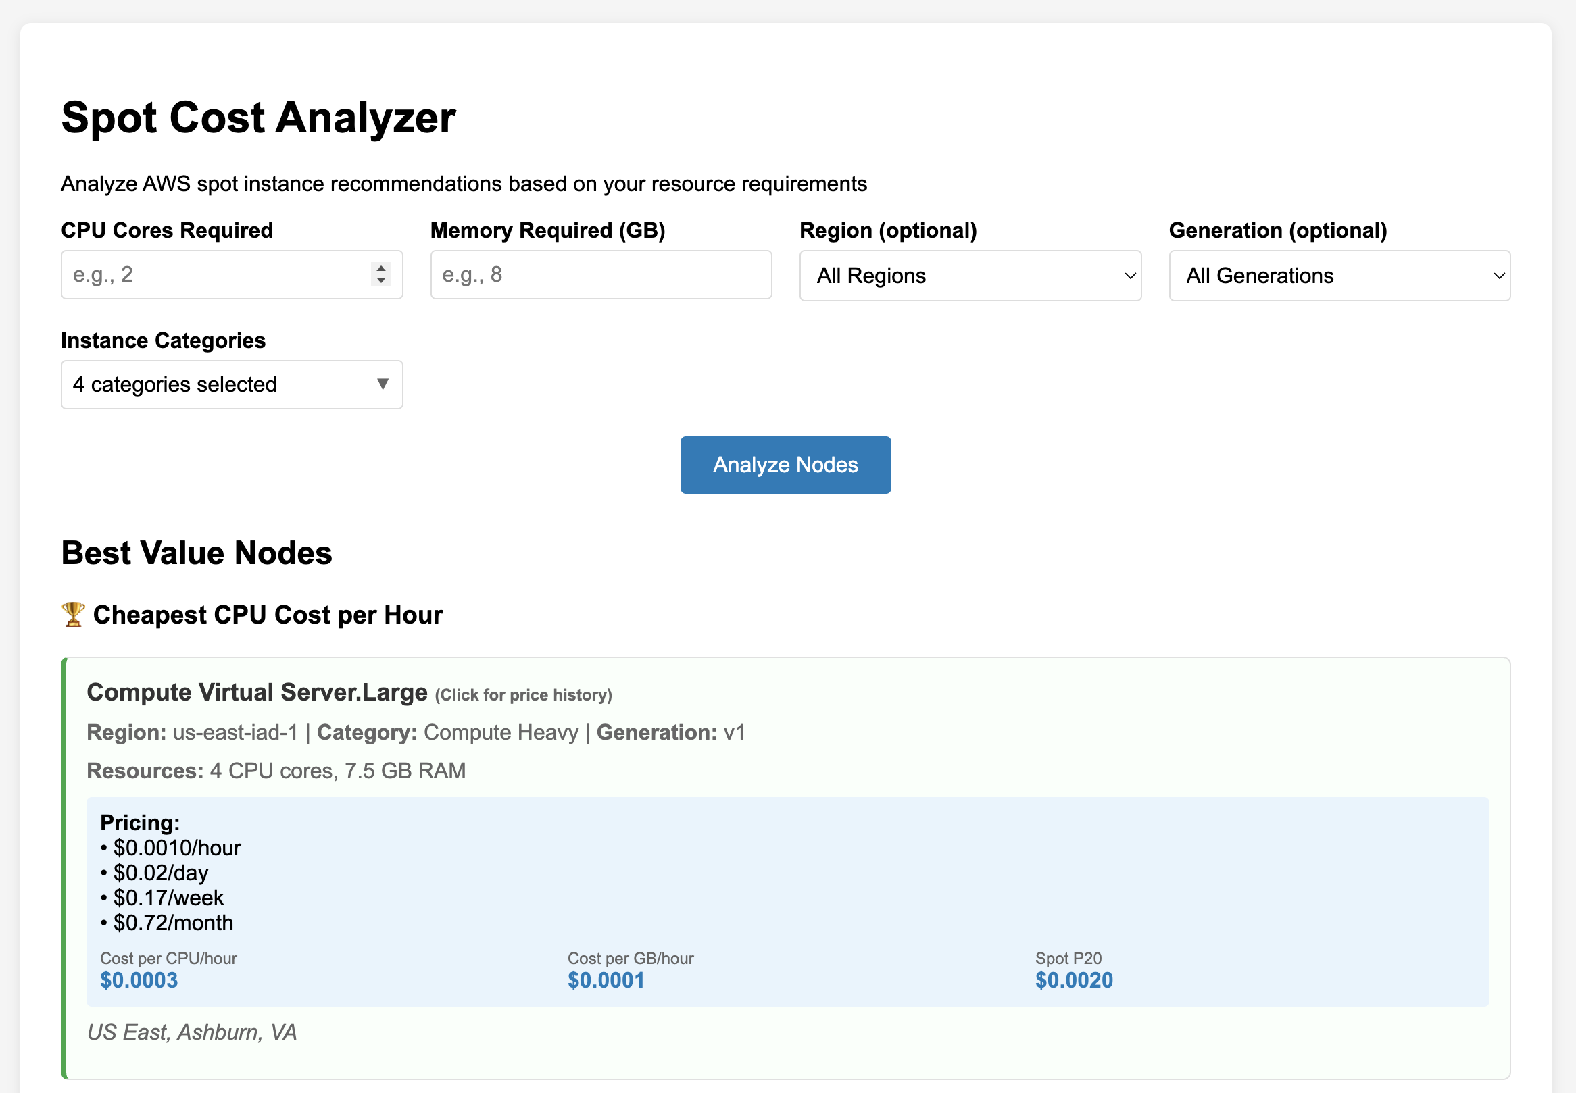
Task: Click the Region (optional) field label
Action: 888,230
